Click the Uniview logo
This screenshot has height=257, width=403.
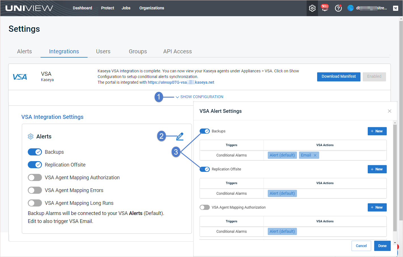[29, 8]
